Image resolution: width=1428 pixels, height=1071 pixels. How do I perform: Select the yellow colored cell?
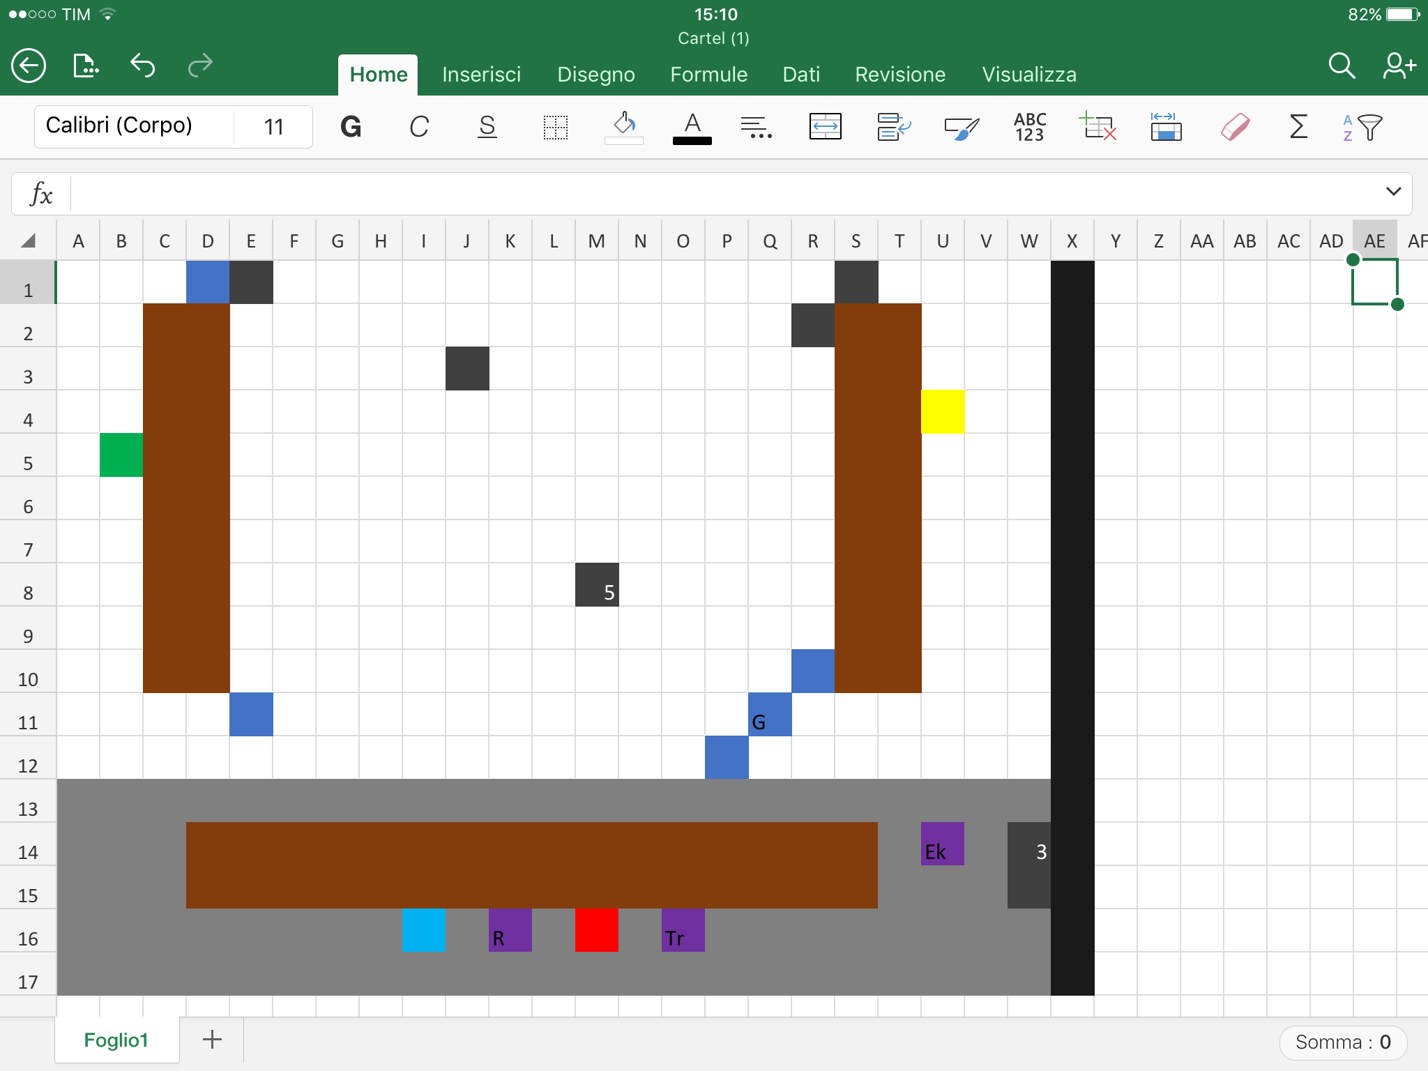point(943,411)
